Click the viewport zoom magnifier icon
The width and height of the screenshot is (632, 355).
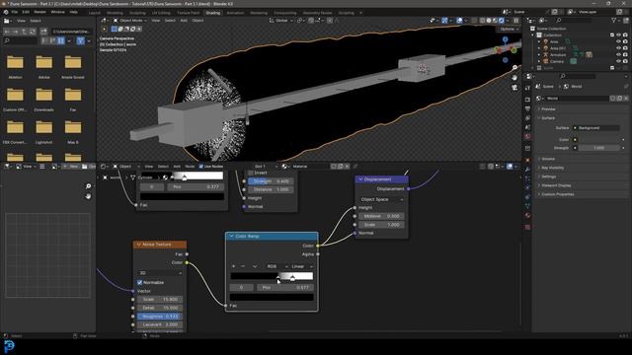click(514, 67)
